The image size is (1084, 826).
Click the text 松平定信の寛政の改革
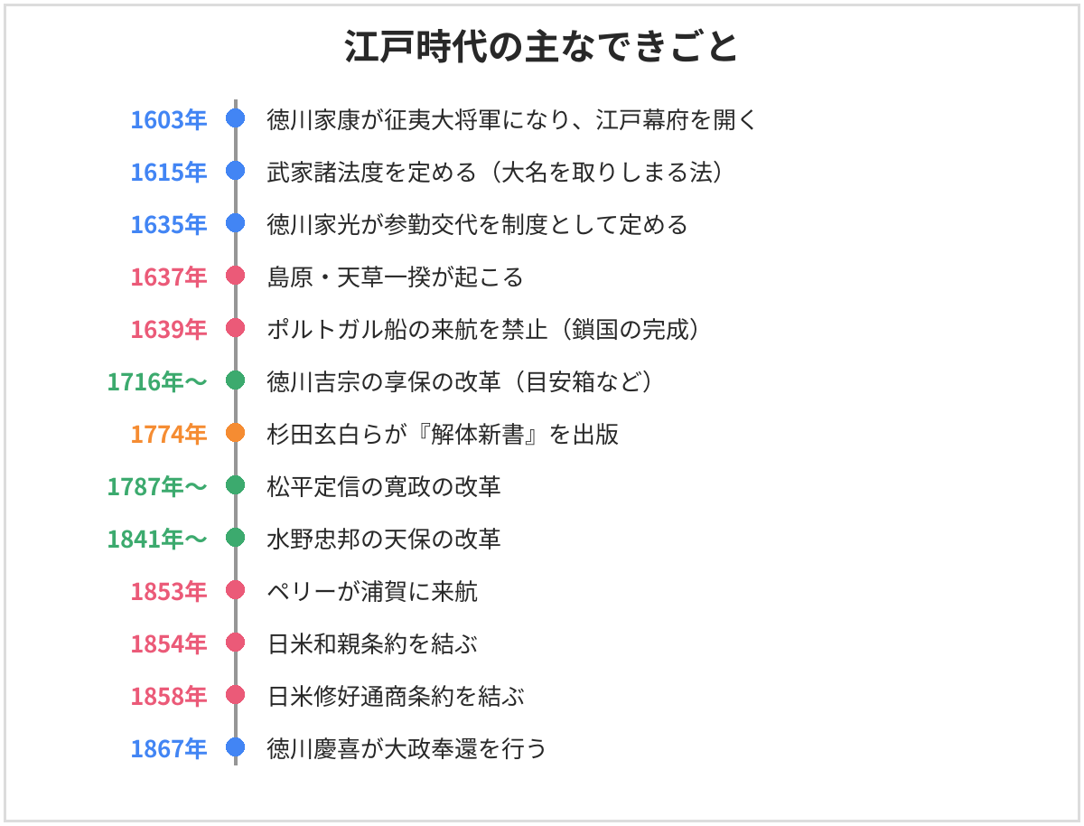[384, 486]
